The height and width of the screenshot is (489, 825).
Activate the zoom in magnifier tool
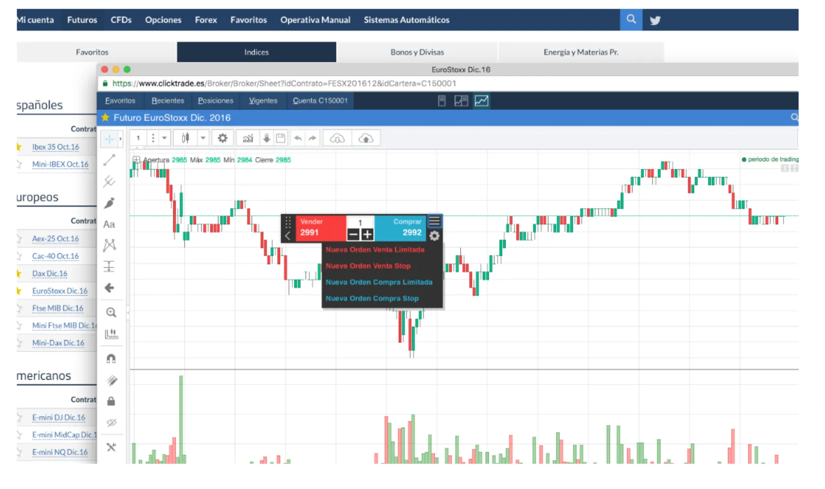[111, 312]
